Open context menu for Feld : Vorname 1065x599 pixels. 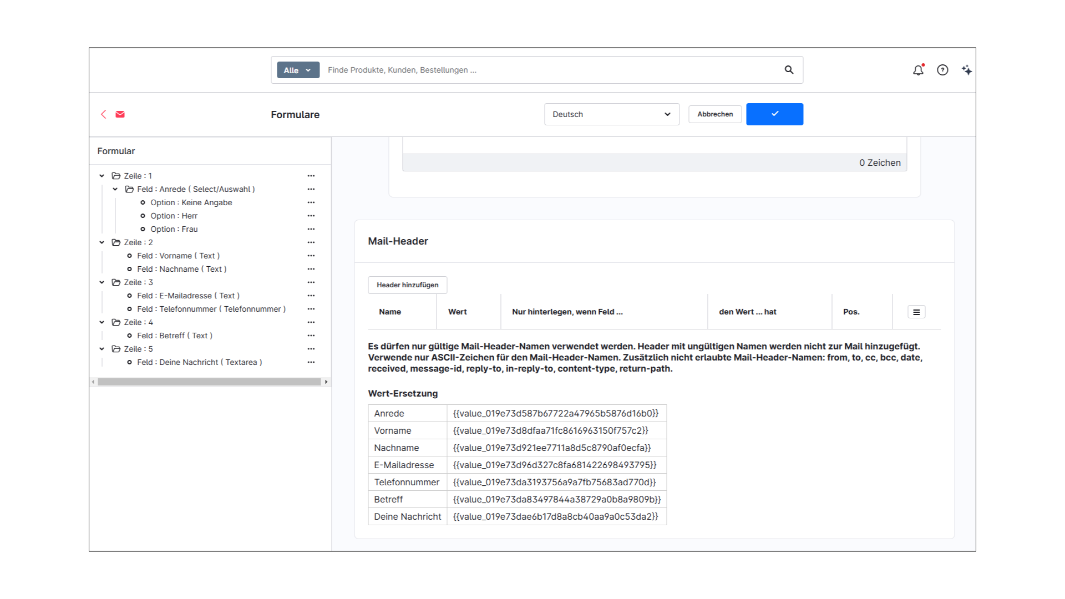click(x=311, y=256)
